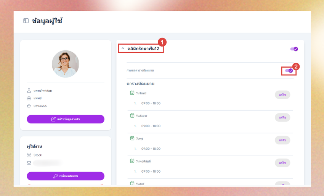Click the graduation cap icon beside 0593333
The height and width of the screenshot is (196, 324).
click(x=29, y=106)
